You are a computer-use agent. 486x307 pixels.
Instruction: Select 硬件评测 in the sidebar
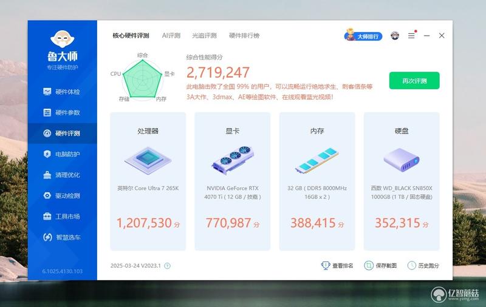pos(62,133)
